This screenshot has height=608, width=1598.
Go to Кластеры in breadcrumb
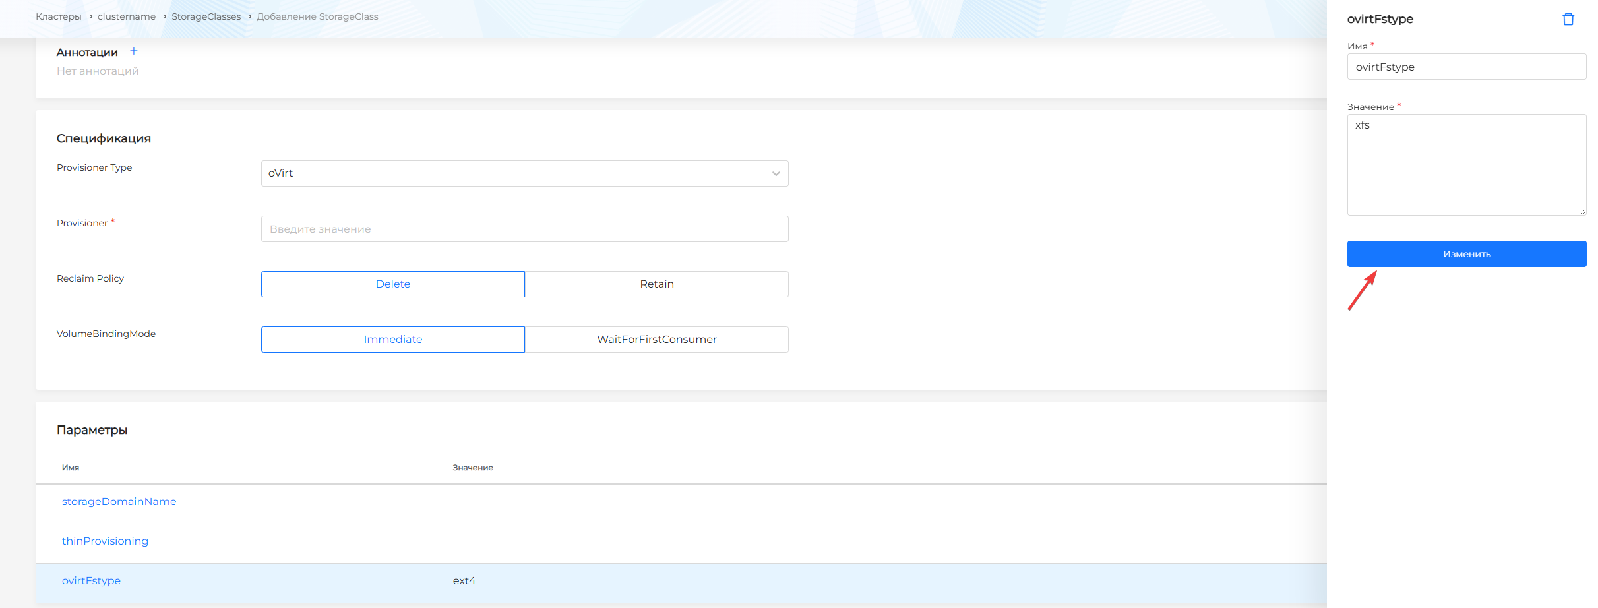59,16
